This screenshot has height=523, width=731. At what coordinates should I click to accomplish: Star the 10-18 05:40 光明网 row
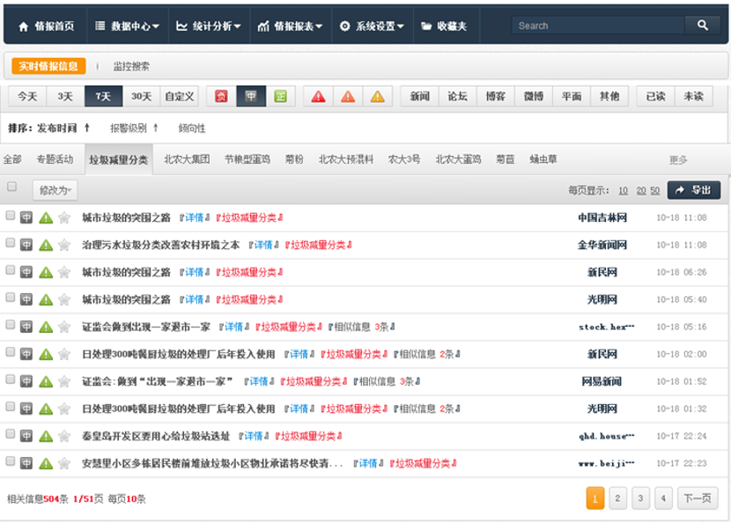pyautogui.click(x=64, y=299)
